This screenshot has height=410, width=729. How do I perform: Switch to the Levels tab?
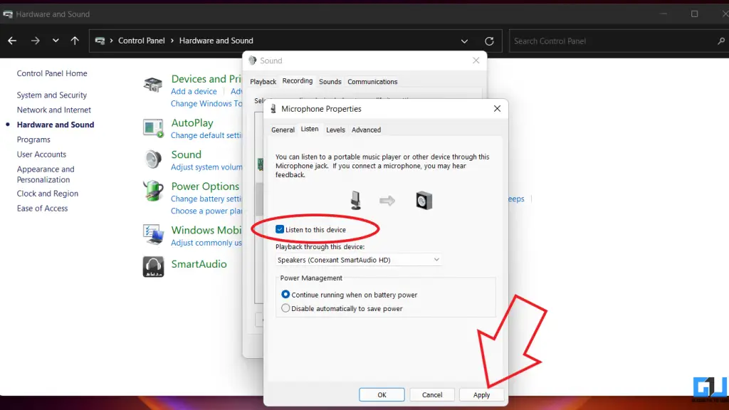point(335,130)
